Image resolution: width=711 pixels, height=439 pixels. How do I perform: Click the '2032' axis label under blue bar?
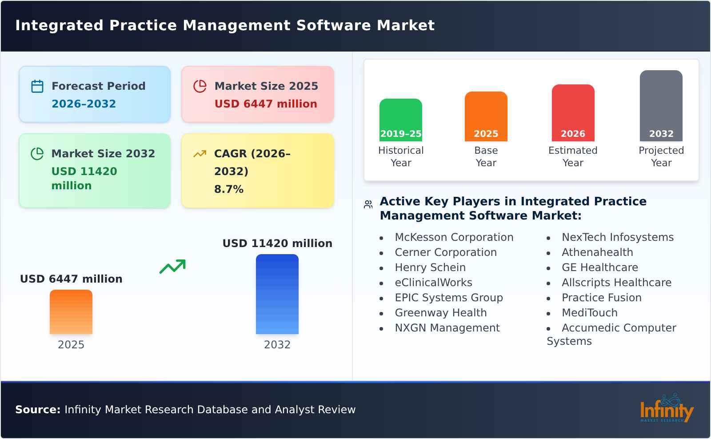pyautogui.click(x=277, y=345)
